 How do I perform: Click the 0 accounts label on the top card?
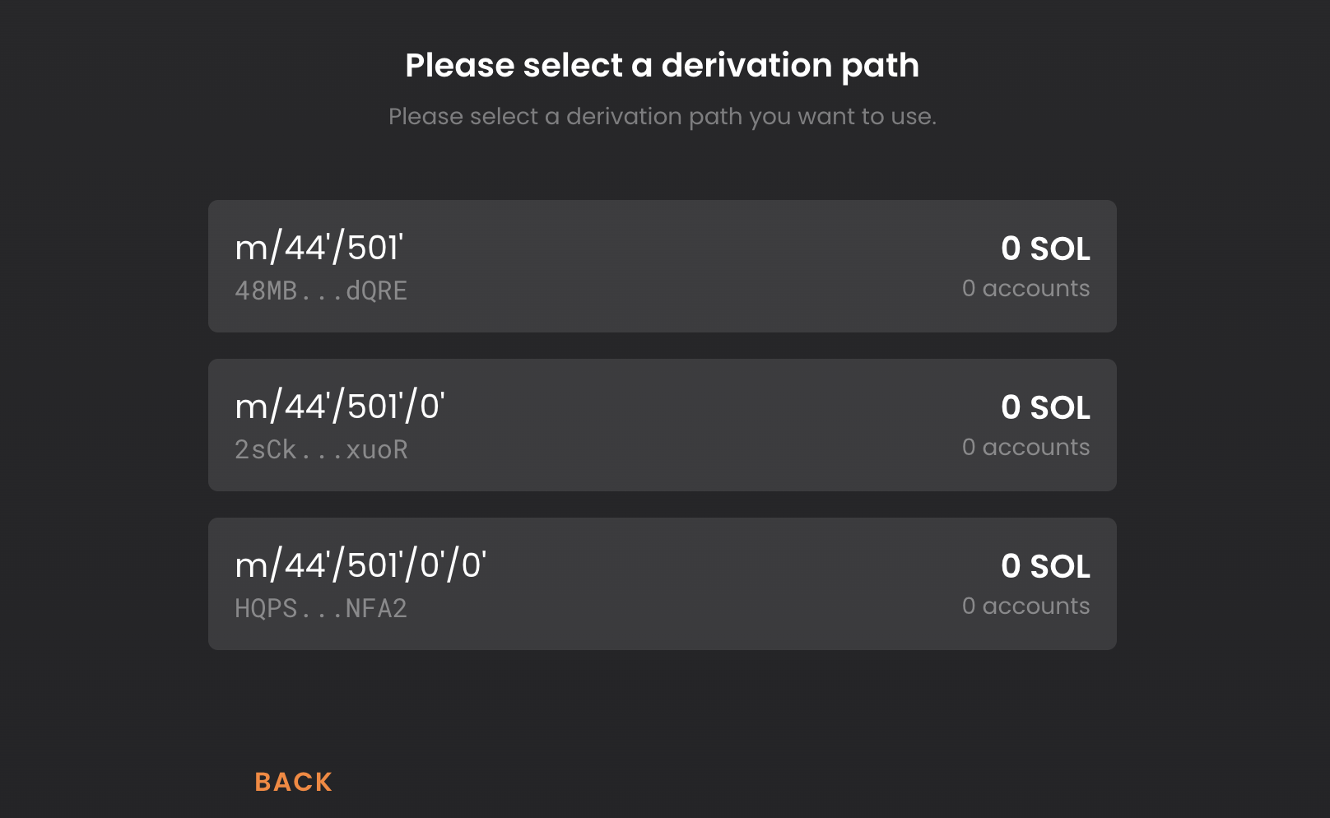(x=1025, y=288)
